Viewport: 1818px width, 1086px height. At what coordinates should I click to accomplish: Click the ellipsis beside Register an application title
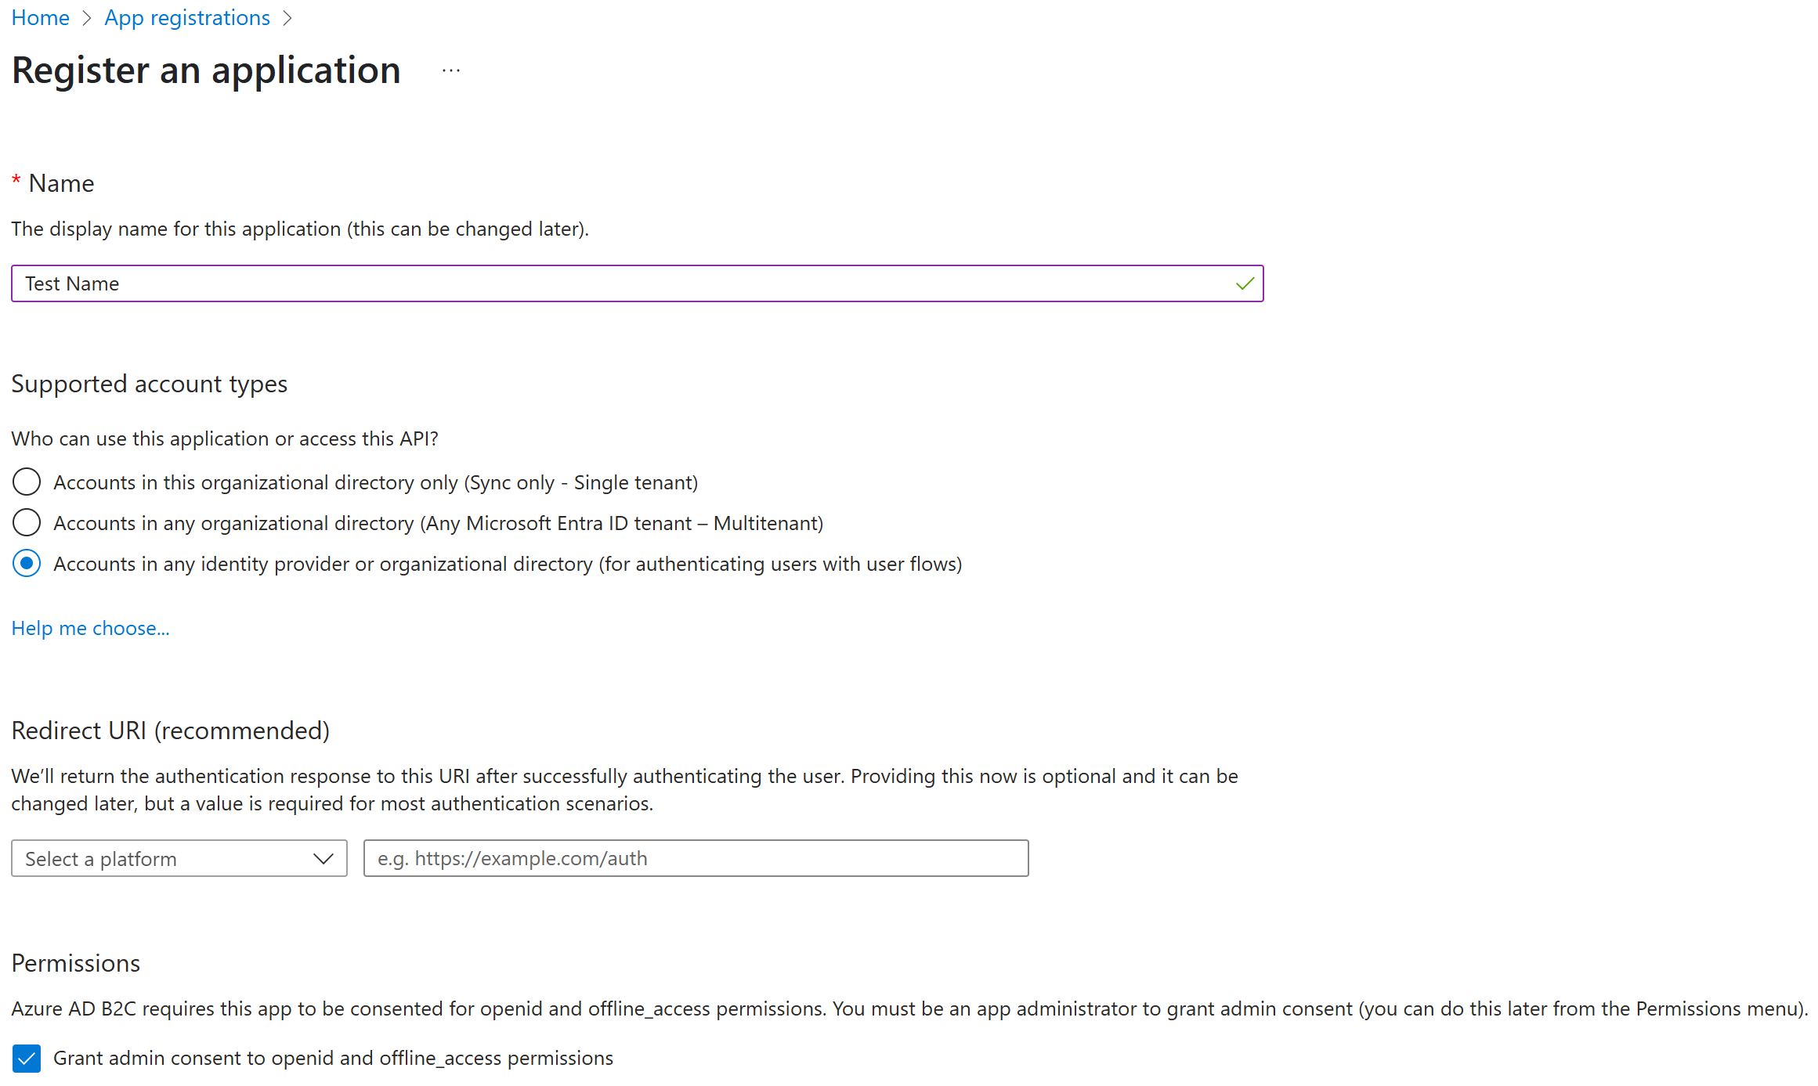(450, 70)
